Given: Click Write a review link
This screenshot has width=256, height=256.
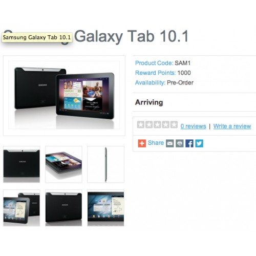Looking at the screenshot, I should (x=232, y=126).
